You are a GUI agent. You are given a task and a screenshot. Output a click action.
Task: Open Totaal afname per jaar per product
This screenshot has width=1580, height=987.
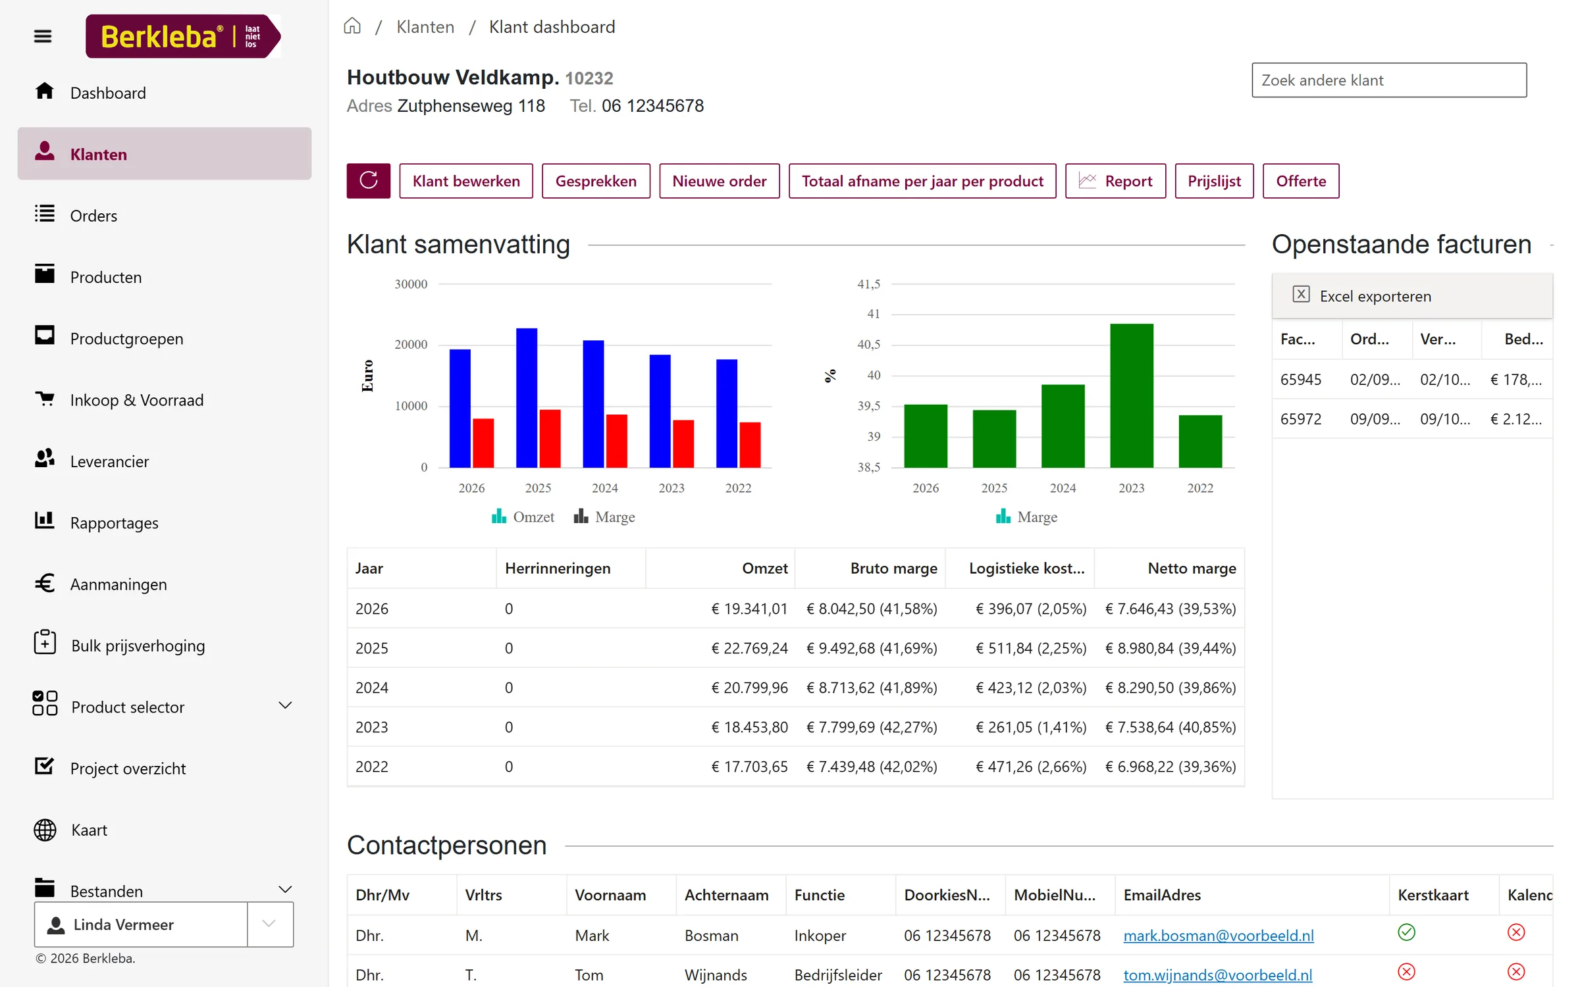[x=922, y=180]
